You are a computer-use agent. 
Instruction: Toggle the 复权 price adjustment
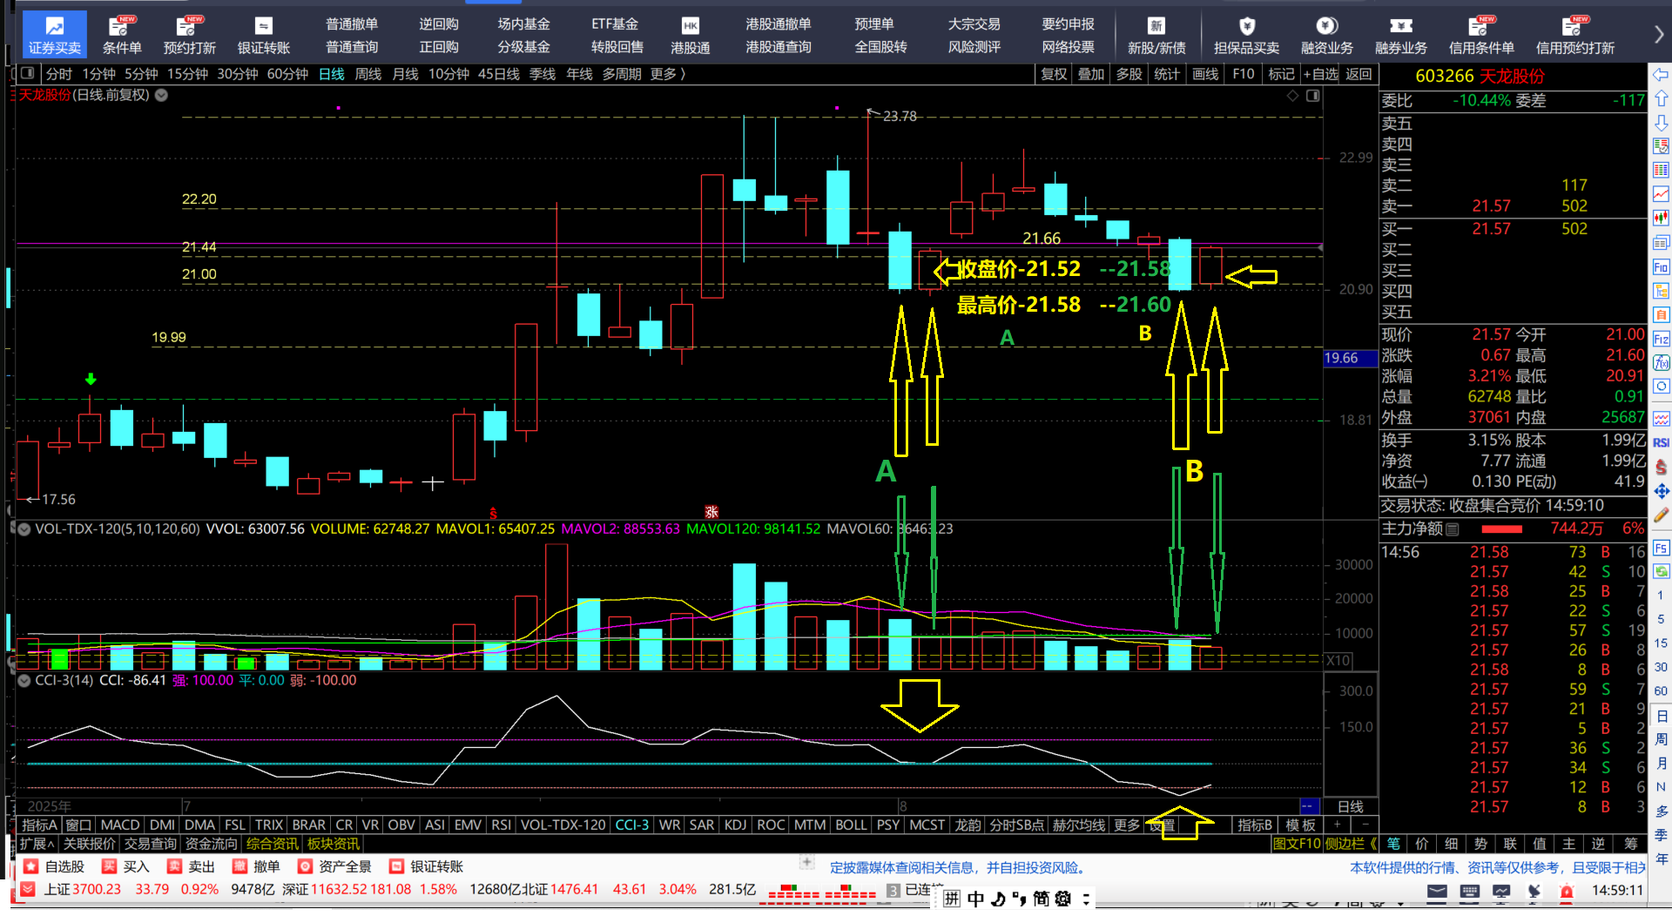1054,74
